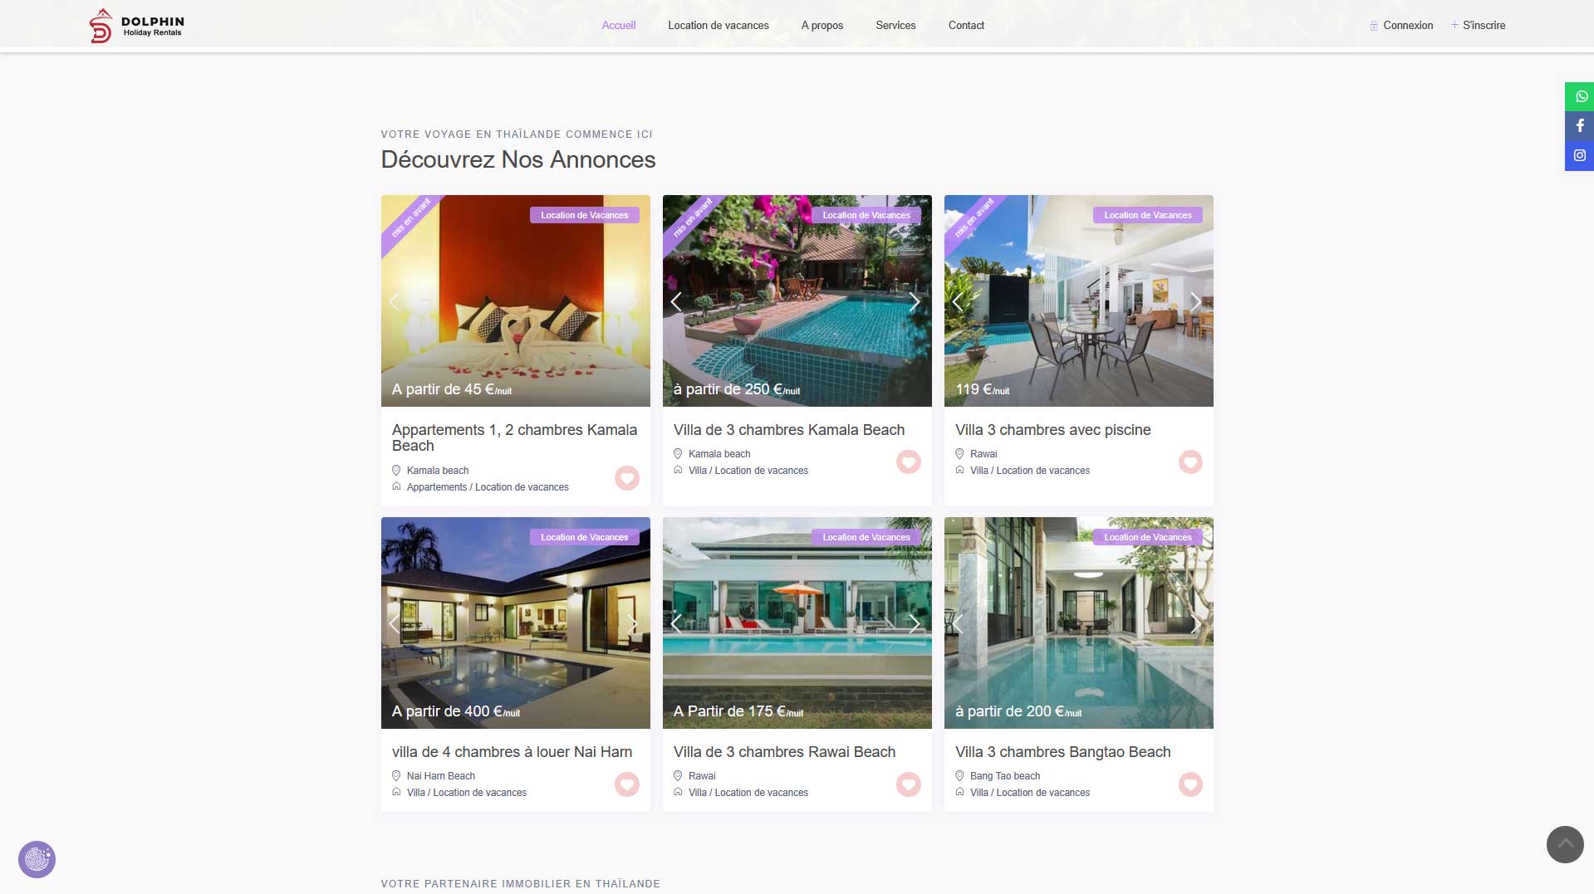Show next photo of Kamala Beach villa
This screenshot has height=894, width=1594.
coord(915,301)
